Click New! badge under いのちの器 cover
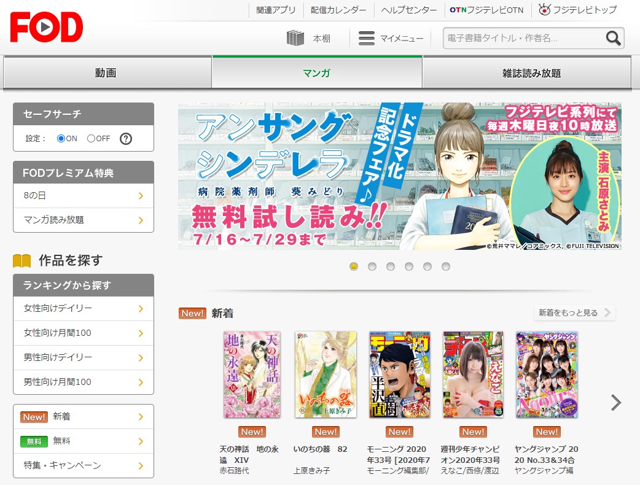 click(326, 432)
